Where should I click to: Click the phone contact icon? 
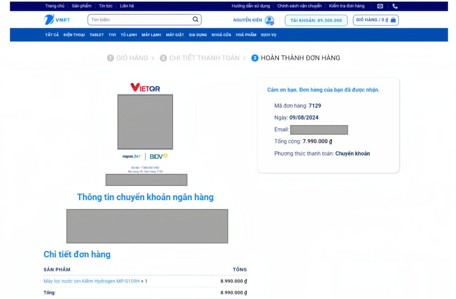tap(395, 6)
